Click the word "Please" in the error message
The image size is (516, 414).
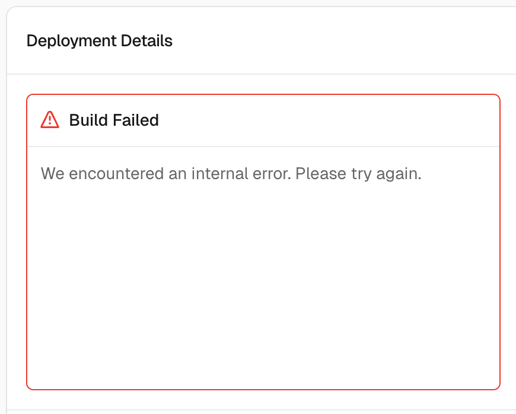316,174
